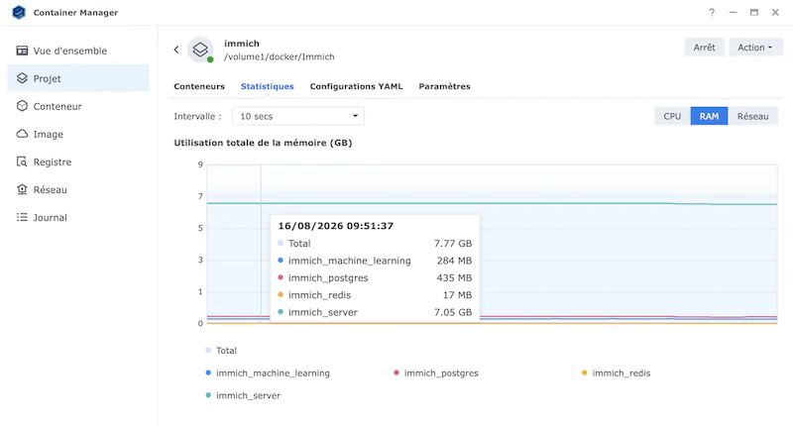The width and height of the screenshot is (793, 426).
Task: Click the /volume1/docker/Immich path text
Action: 280,57
